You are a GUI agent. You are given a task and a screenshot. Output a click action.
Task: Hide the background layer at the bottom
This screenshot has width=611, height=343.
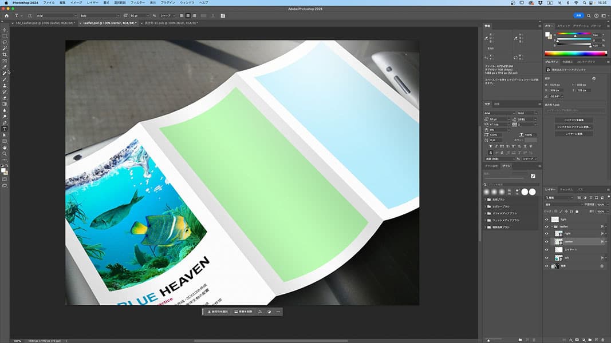pyautogui.click(x=546, y=266)
